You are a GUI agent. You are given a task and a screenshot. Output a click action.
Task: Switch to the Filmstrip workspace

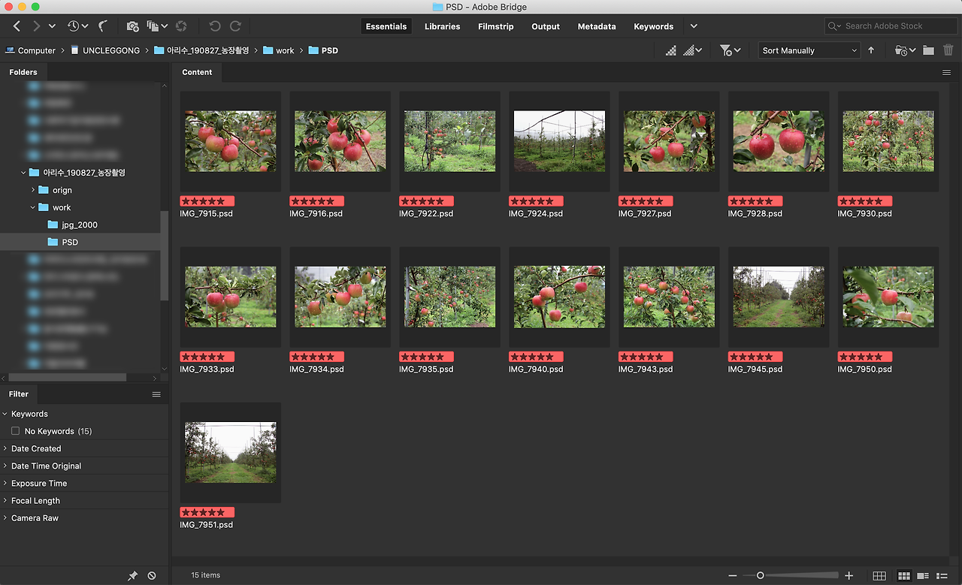pos(496,26)
